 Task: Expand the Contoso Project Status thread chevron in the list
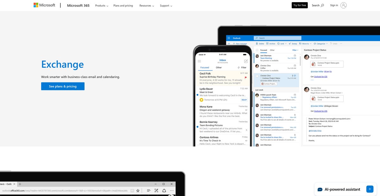(261, 78)
